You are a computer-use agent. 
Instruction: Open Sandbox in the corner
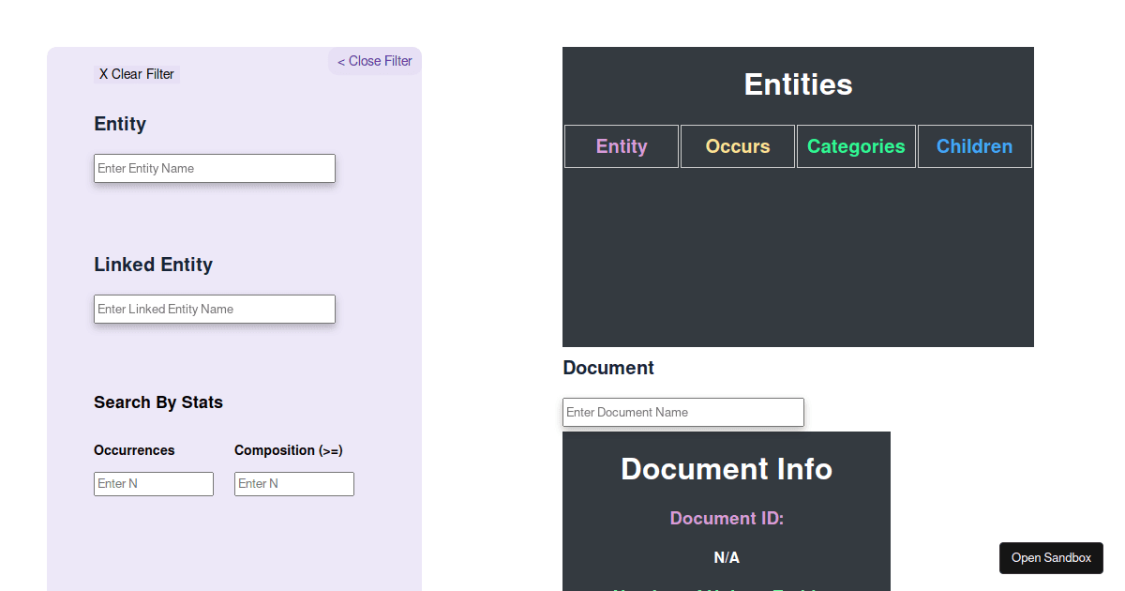click(x=1051, y=557)
